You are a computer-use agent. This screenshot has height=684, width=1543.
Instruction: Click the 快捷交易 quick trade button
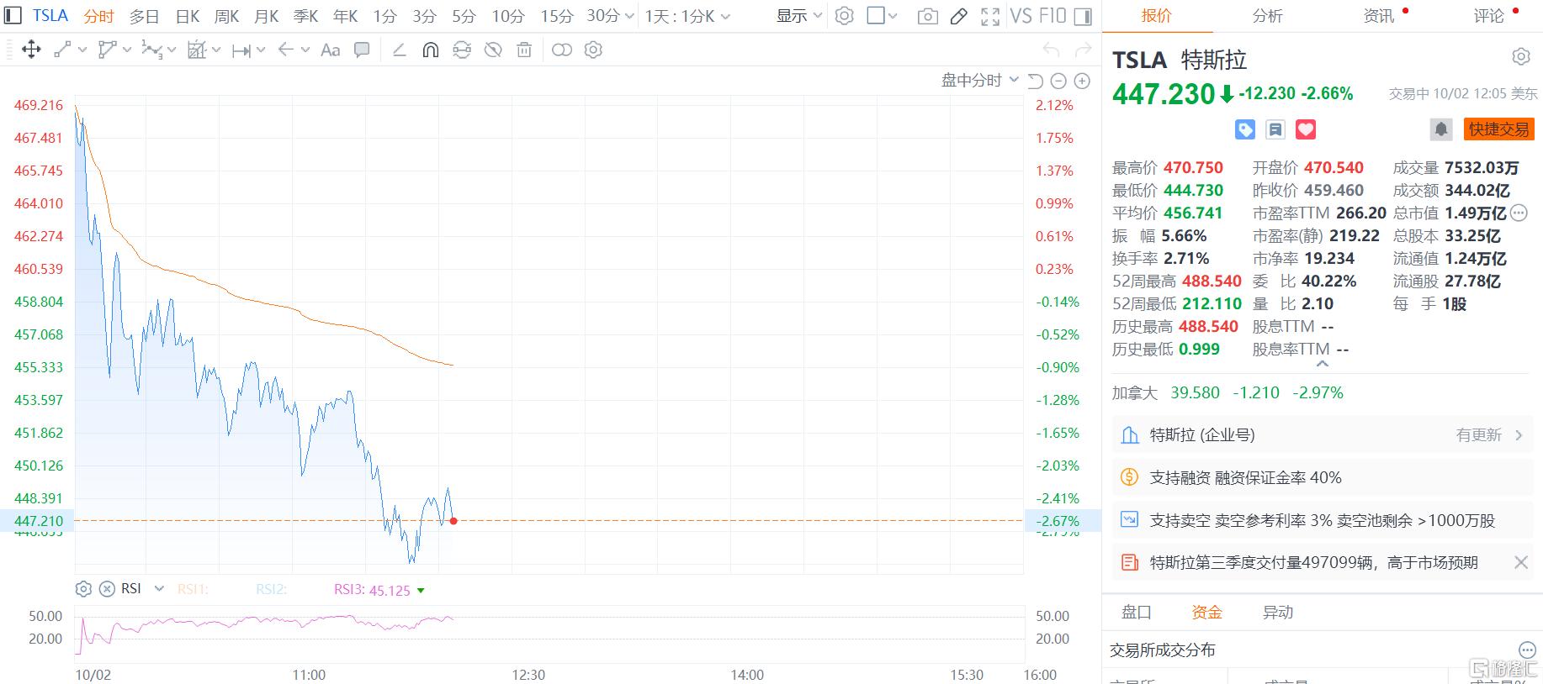tap(1498, 129)
